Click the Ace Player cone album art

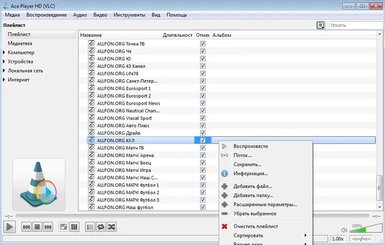39,185
